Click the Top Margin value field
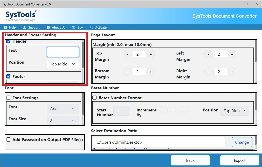The image size is (262, 167). pyautogui.click(x=139, y=54)
